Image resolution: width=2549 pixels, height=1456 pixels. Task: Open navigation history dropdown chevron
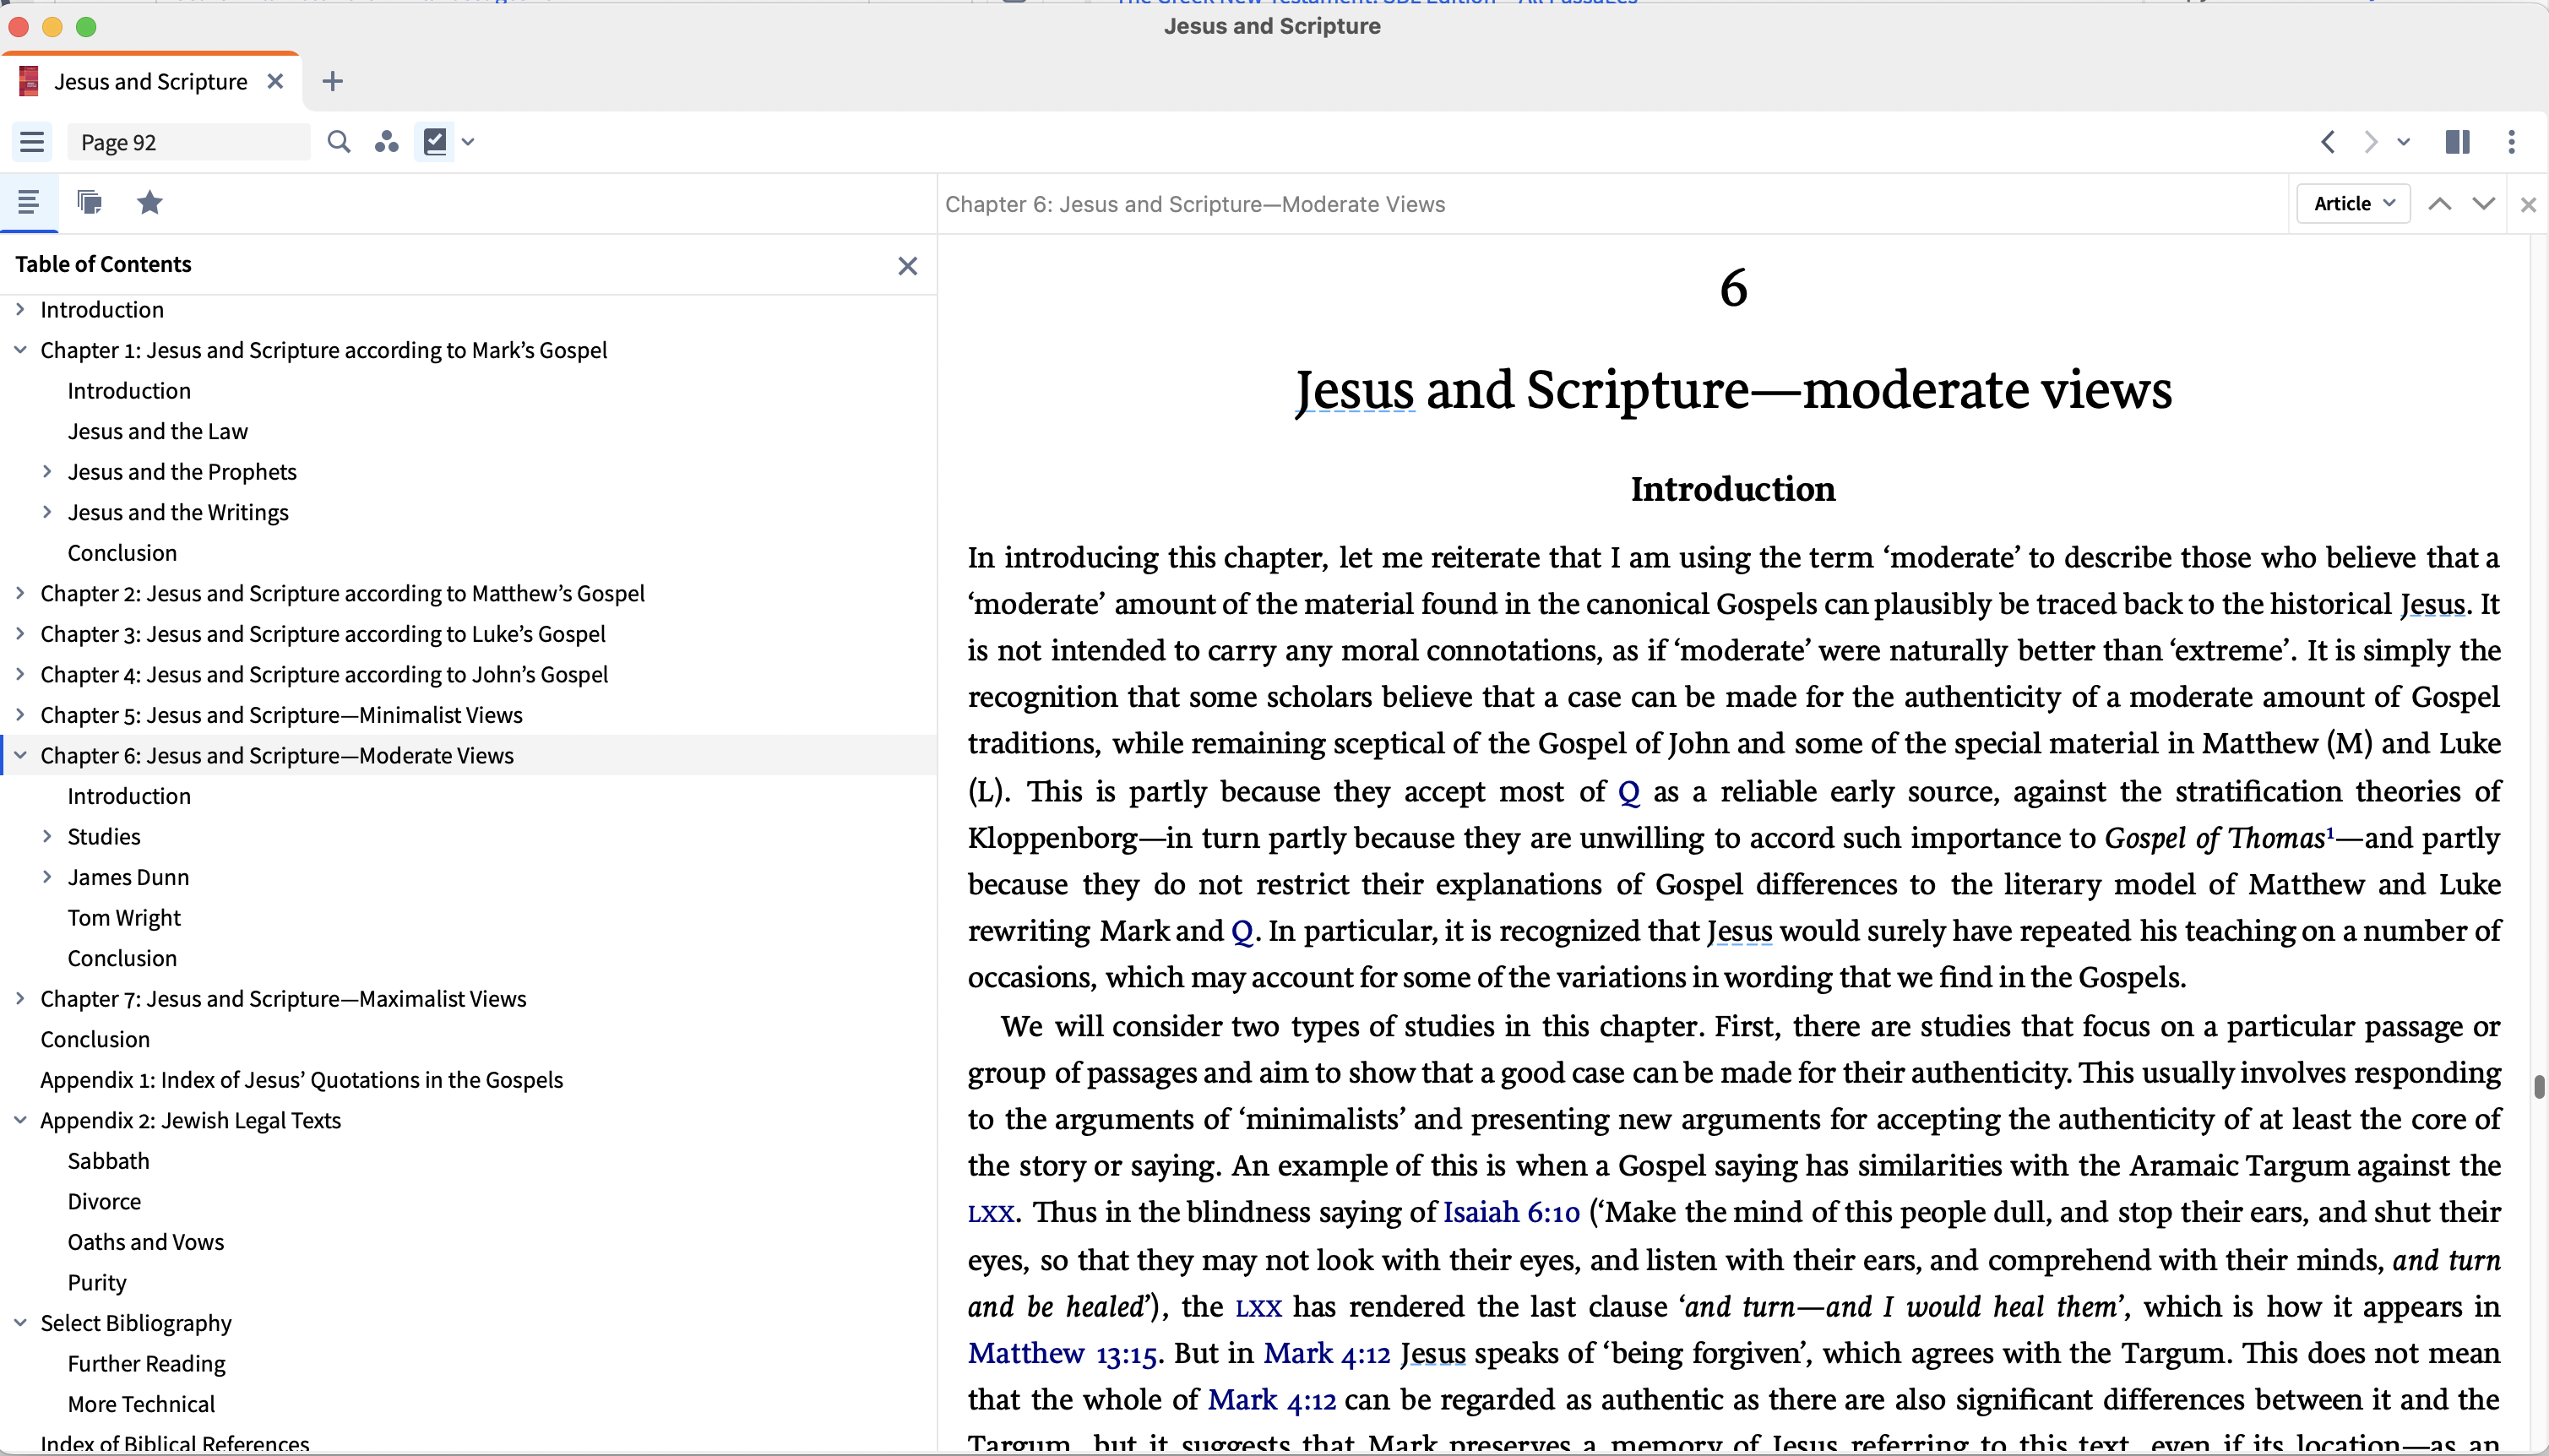[2403, 142]
